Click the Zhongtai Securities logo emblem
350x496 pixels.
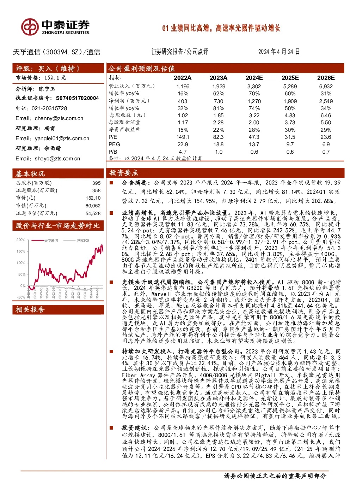click(30, 27)
